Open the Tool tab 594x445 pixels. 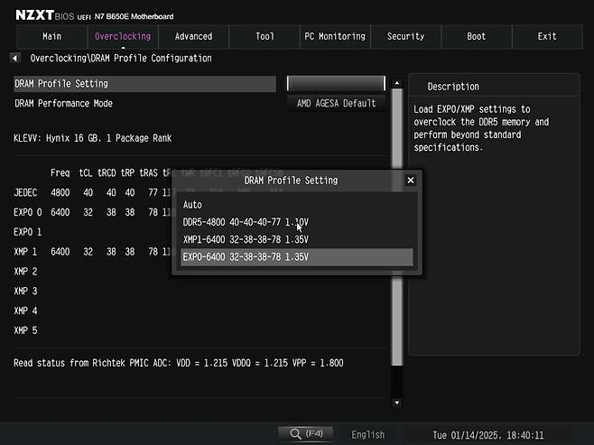click(x=265, y=37)
